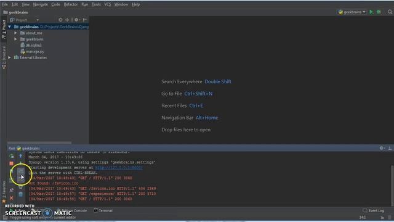
Task: Open the View menu
Action: tap(25, 4)
